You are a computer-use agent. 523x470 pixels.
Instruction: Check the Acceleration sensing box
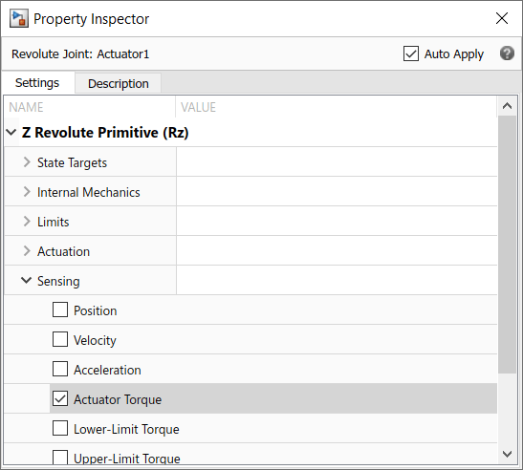60,369
